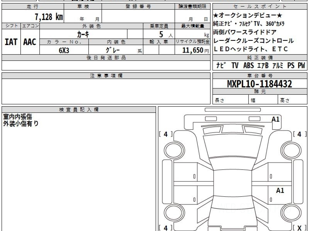Click the 最大積載量 header

(x=192, y=26)
